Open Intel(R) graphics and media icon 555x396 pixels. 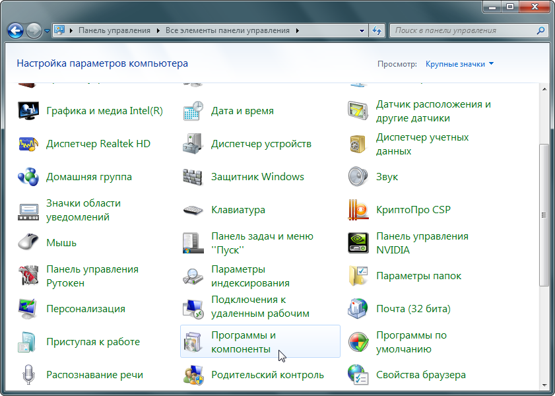28,111
